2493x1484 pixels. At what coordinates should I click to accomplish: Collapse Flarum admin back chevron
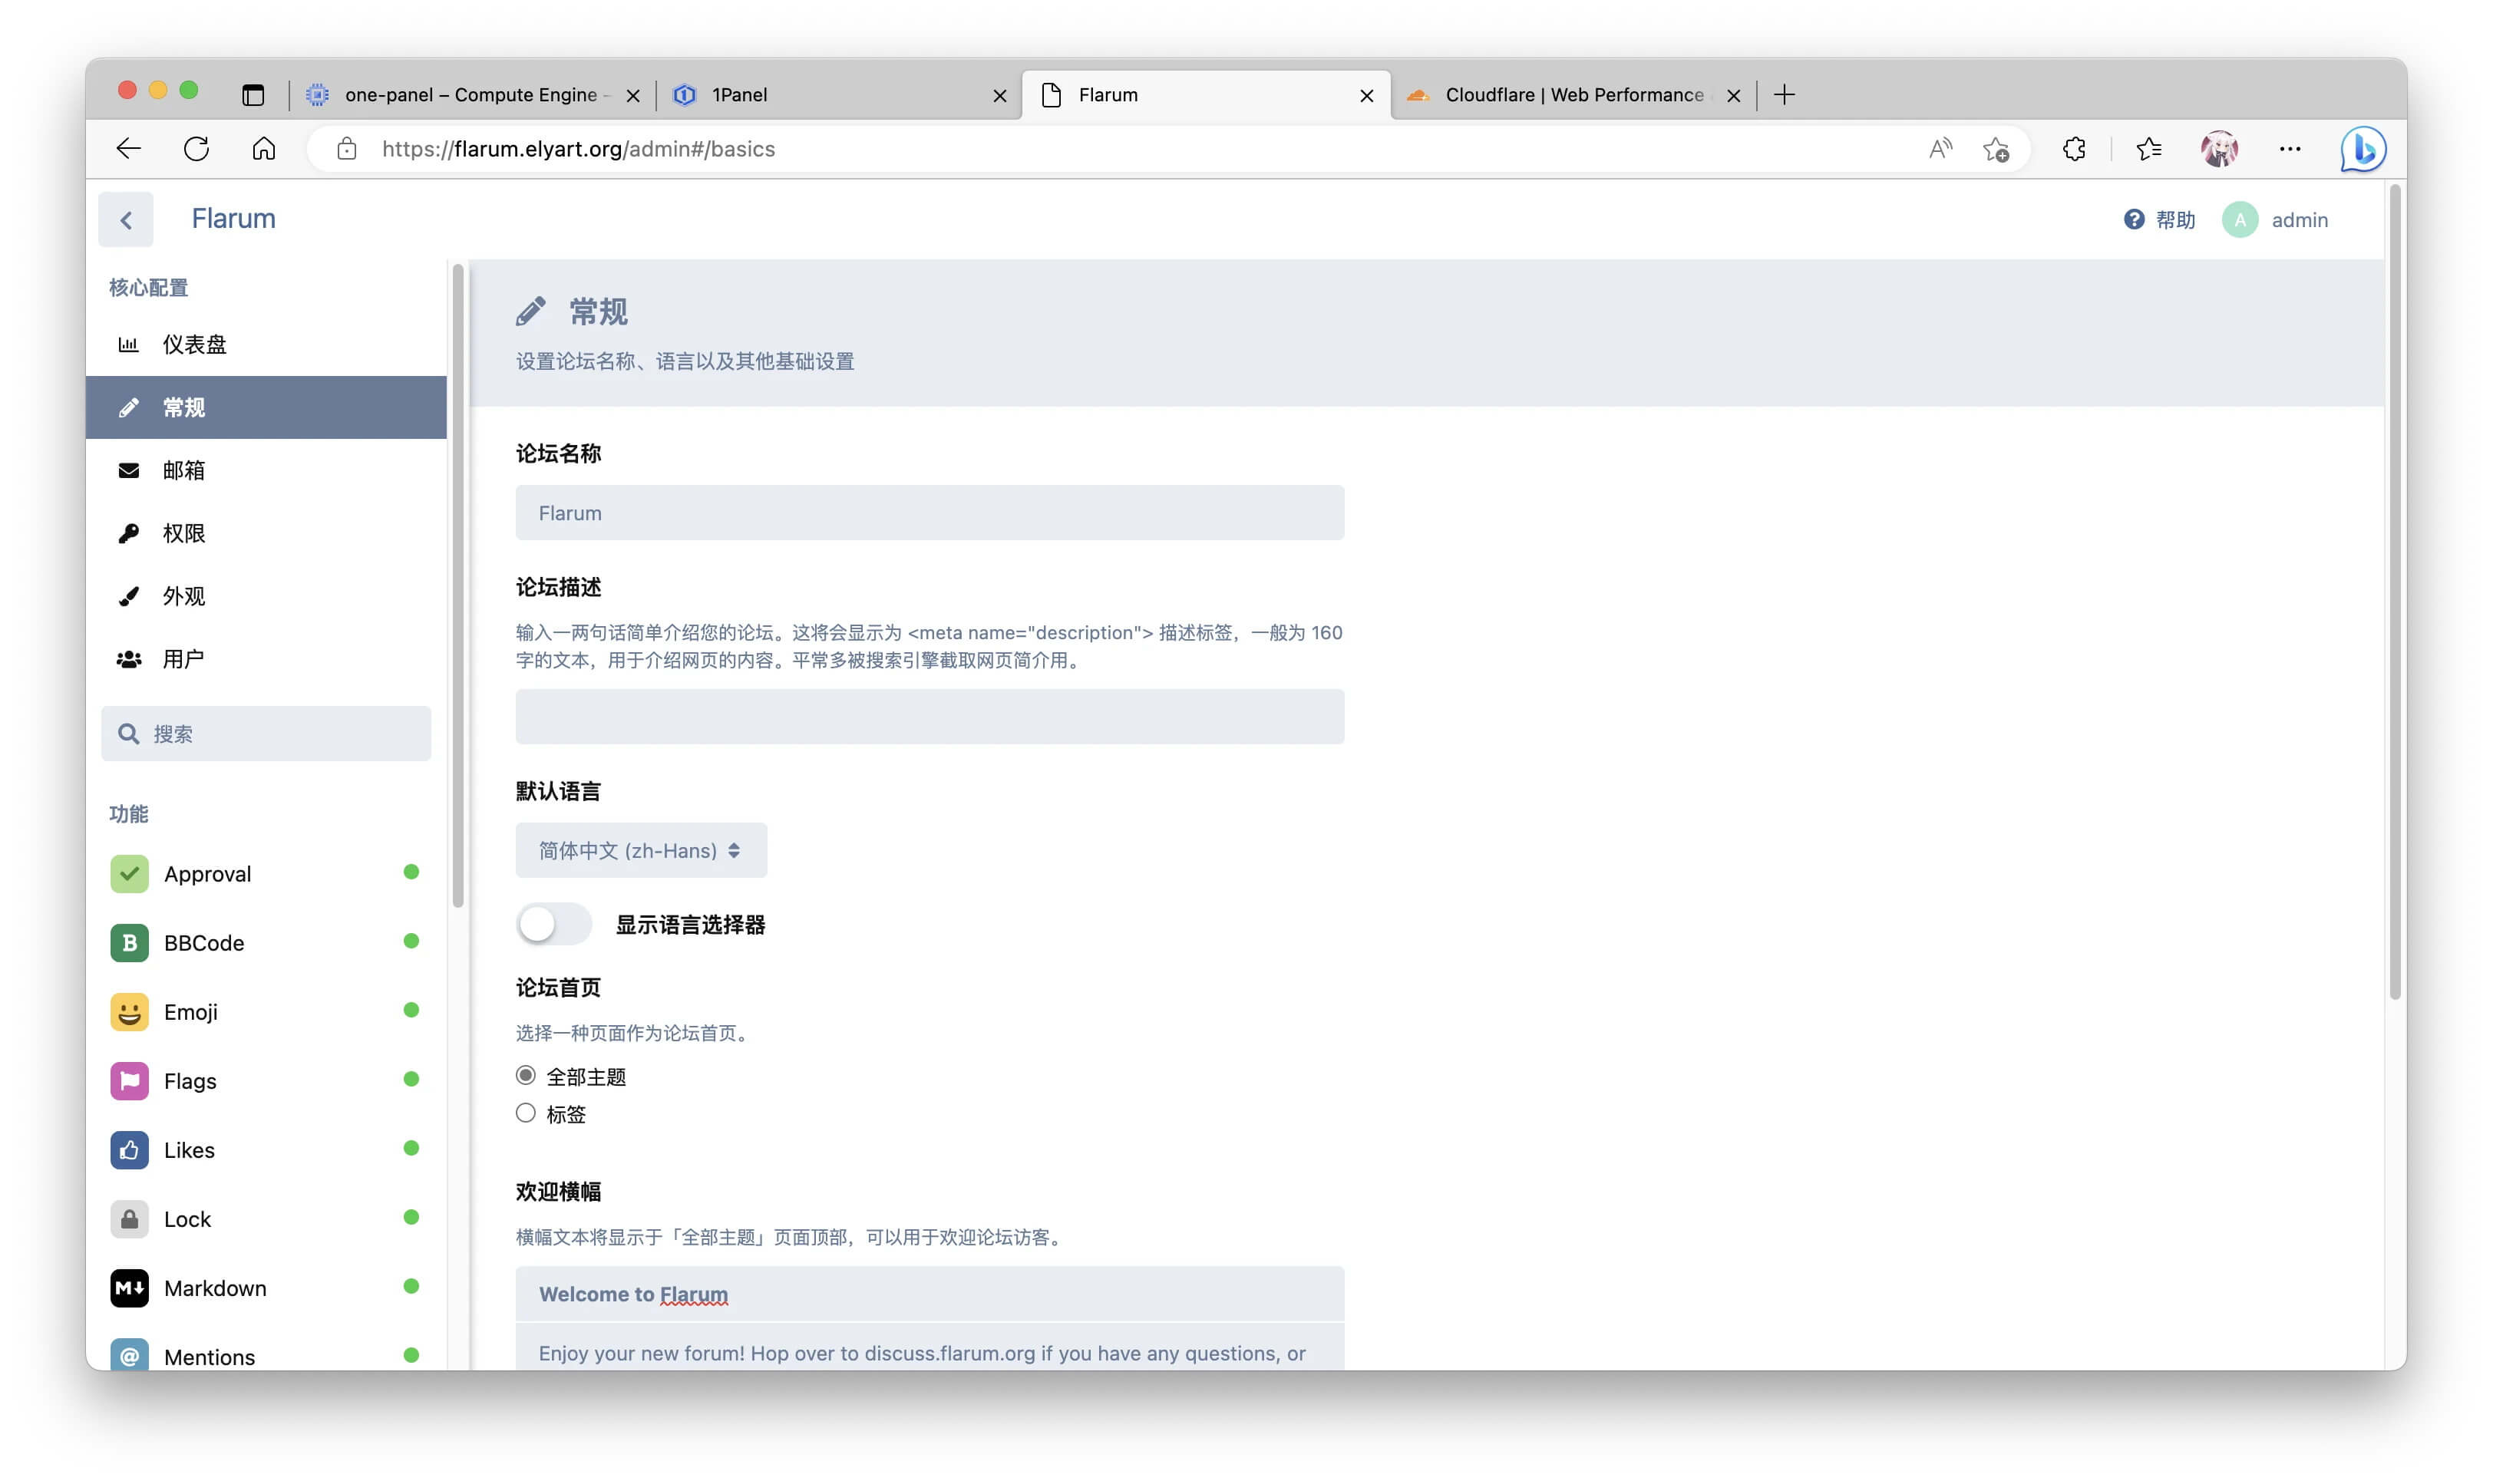tap(126, 220)
